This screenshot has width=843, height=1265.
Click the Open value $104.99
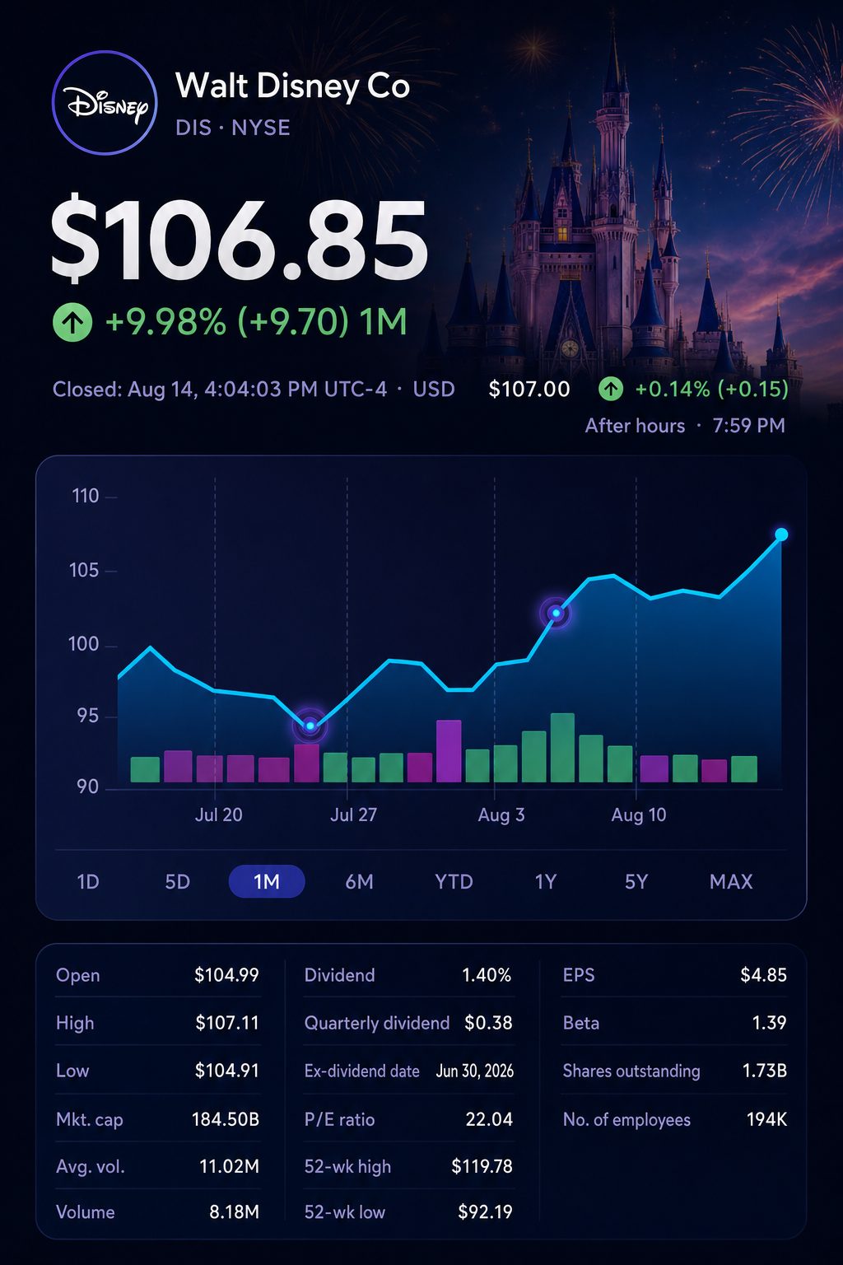(x=226, y=975)
